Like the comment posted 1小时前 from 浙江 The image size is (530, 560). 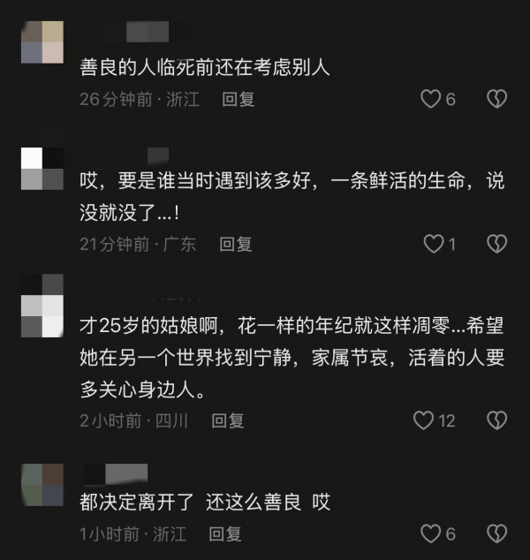click(430, 534)
